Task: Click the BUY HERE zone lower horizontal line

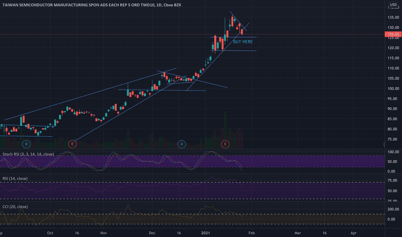Action: (233, 51)
